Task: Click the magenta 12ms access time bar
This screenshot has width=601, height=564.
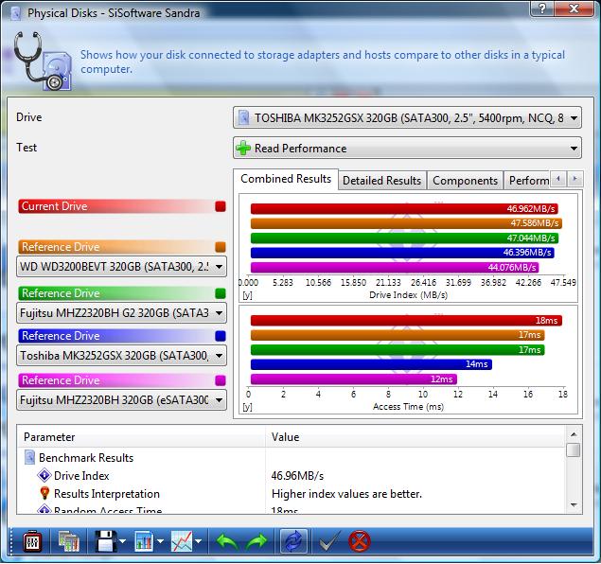Action: (x=353, y=379)
